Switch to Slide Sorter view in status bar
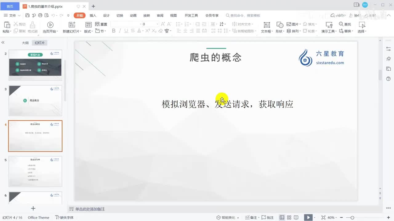Image resolution: width=394 pixels, height=221 pixels. (289, 217)
